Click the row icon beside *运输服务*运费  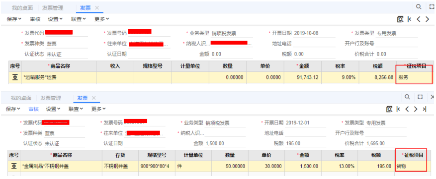pyautogui.click(x=15, y=77)
